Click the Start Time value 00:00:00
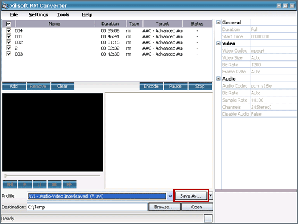 click(x=273, y=36)
